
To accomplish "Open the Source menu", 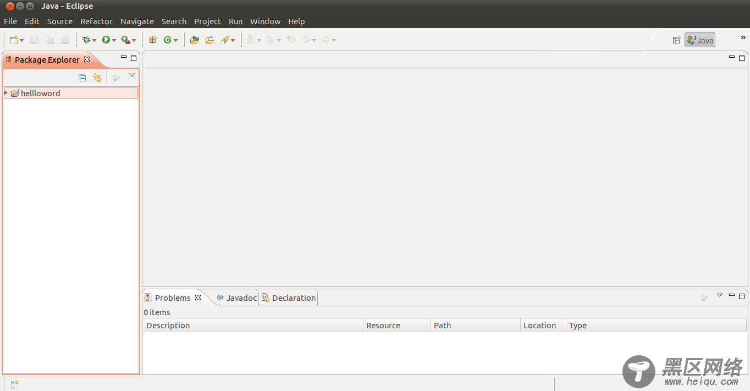I will click(60, 21).
